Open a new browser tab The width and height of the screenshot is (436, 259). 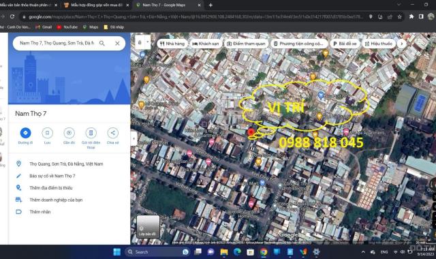(x=211, y=5)
